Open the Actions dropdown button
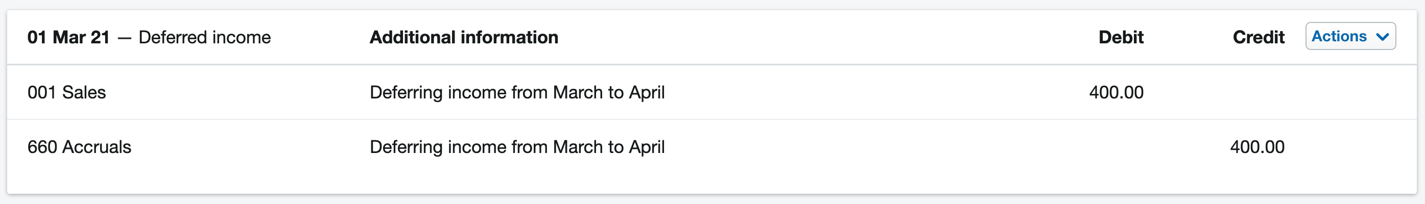 pyautogui.click(x=1350, y=36)
